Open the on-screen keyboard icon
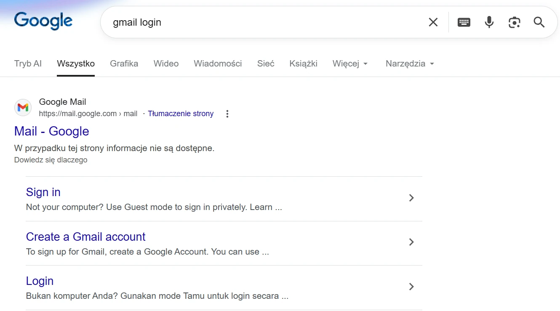The width and height of the screenshot is (560, 311). point(464,22)
